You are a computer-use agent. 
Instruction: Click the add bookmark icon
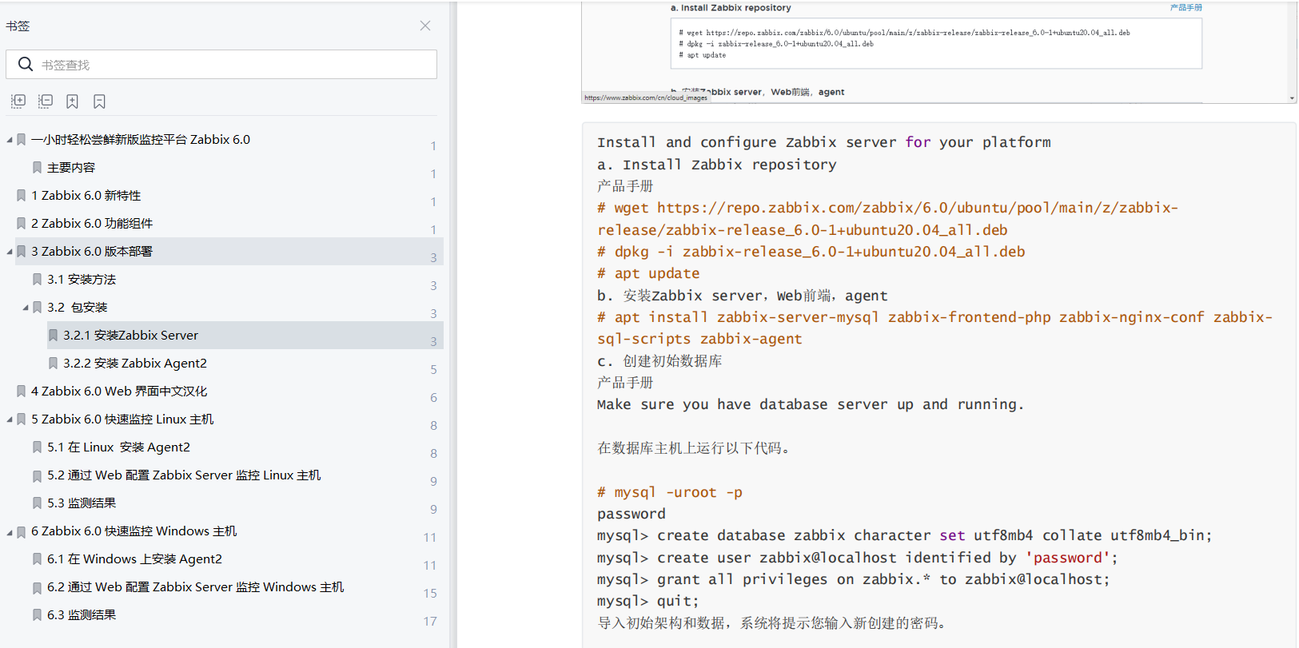[72, 101]
